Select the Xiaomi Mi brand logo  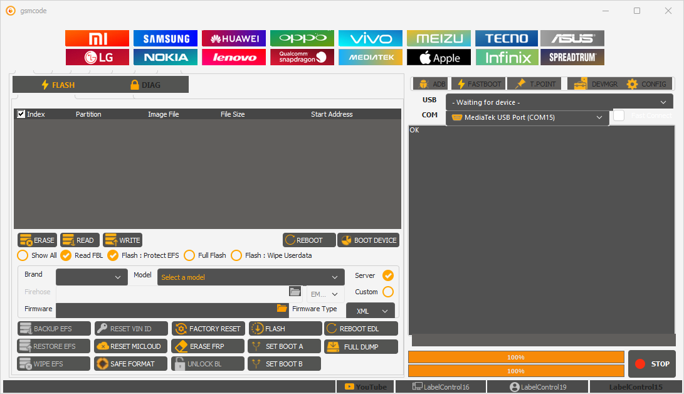point(97,38)
